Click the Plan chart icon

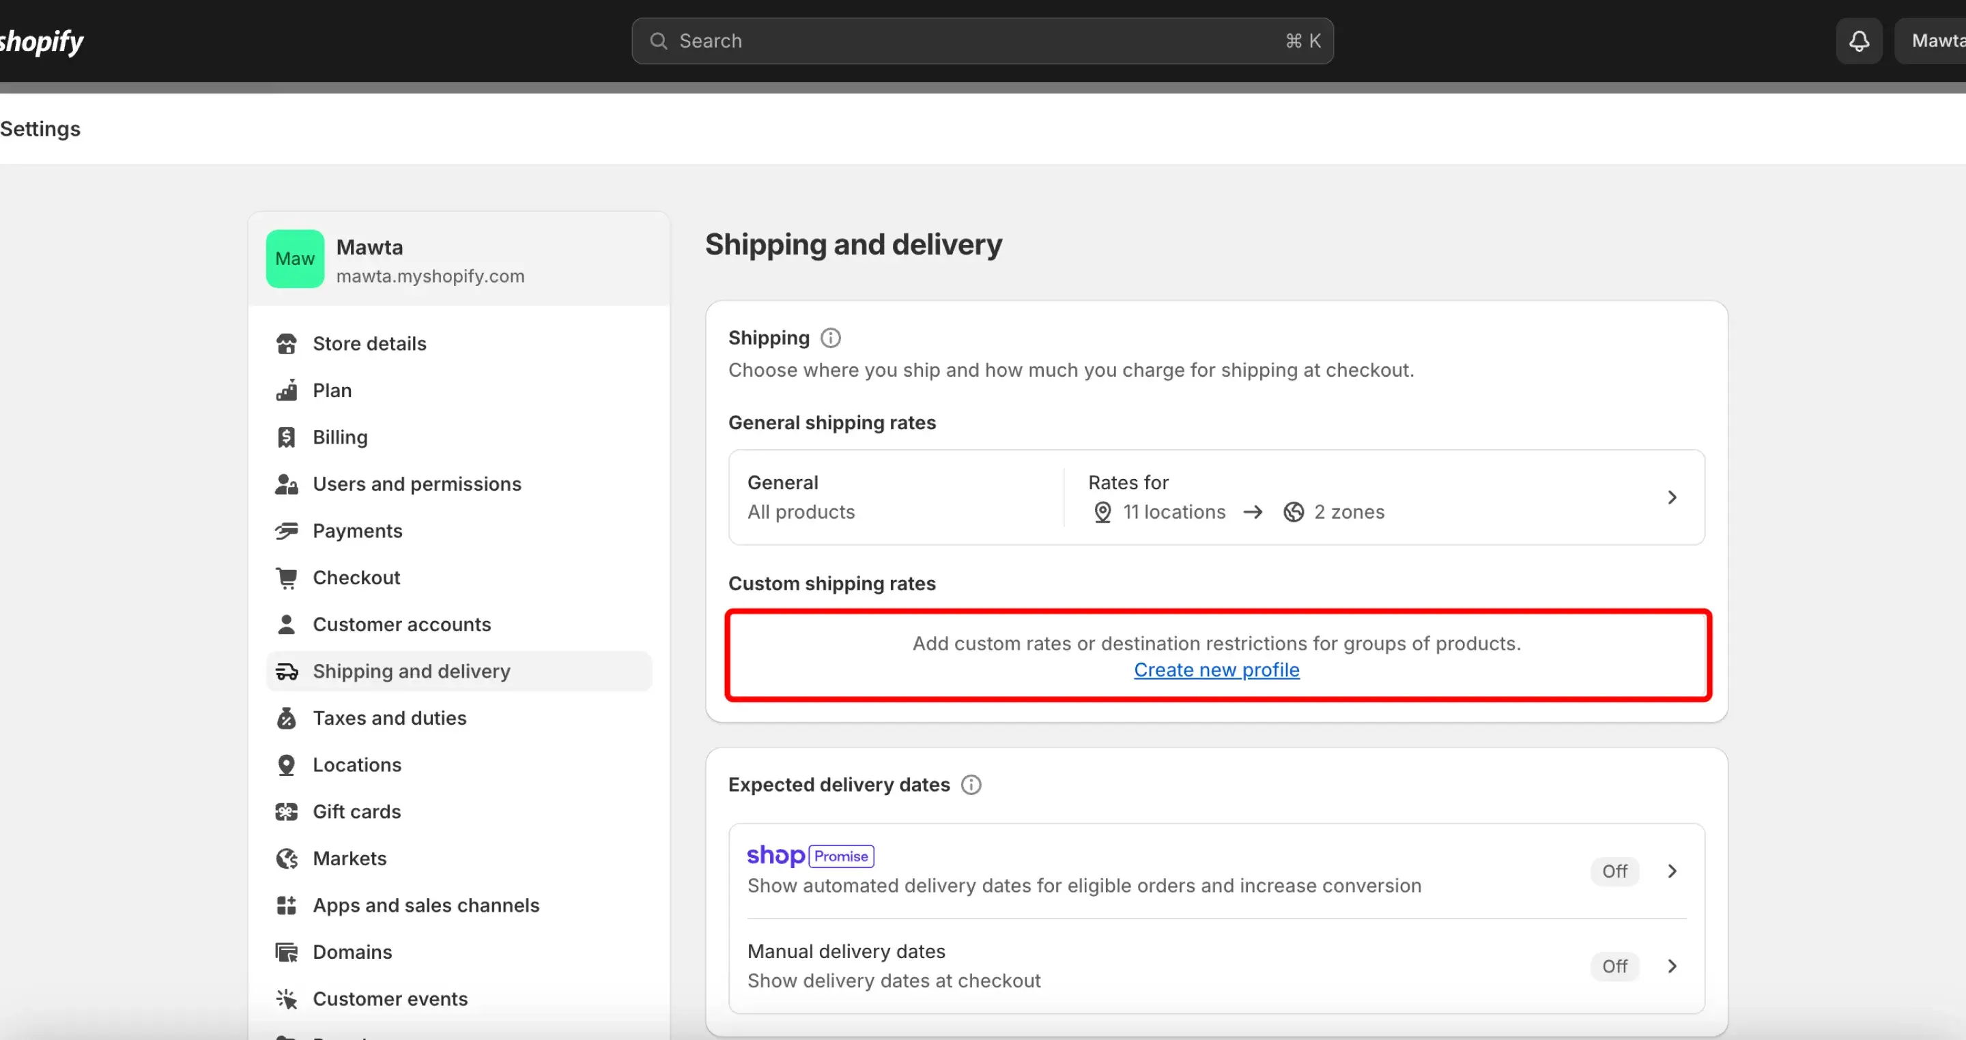286,390
